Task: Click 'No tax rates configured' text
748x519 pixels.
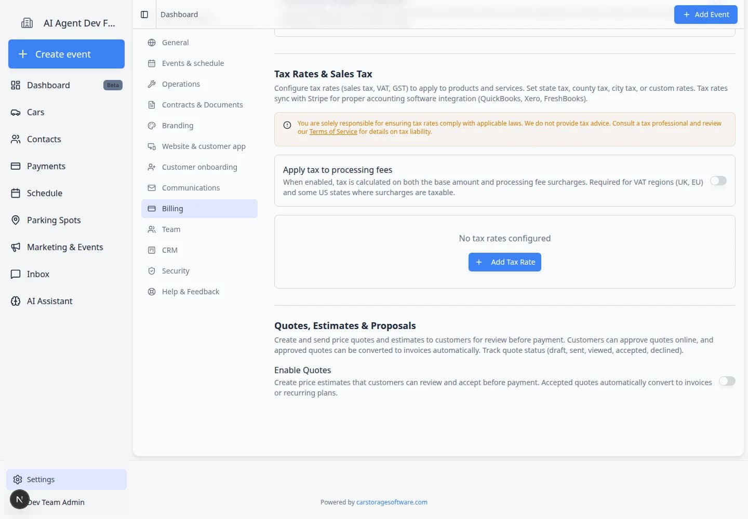Action: pyautogui.click(x=505, y=238)
